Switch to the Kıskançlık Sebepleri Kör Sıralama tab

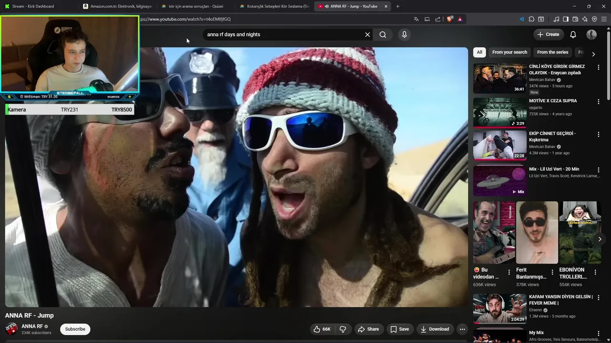274,6
